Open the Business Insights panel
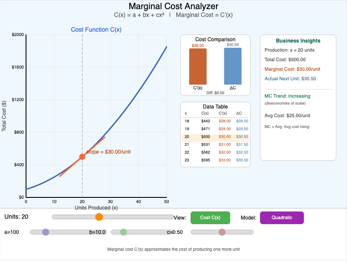Image resolution: width=347 pixels, height=269 pixels. [298, 41]
